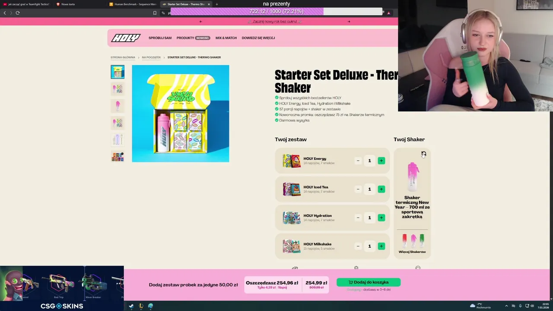Viewport: 553px width, 311px height.
Task: Increase HOLY Energy quantity
Action: pos(381,161)
